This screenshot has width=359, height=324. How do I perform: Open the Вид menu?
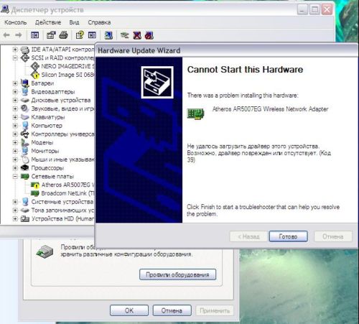tap(74, 22)
